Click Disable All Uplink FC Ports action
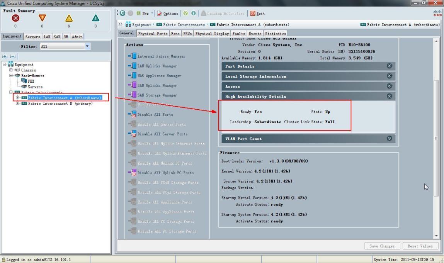Screen dimensions: 444x263 [161, 173]
